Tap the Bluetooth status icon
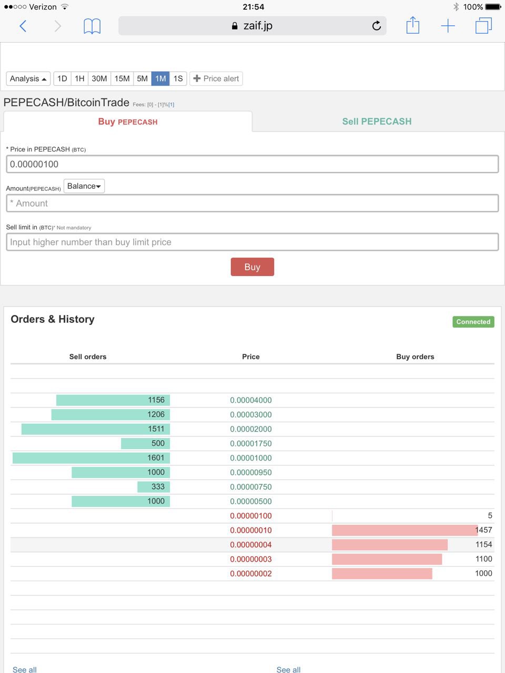The height and width of the screenshot is (673, 505). pyautogui.click(x=456, y=7)
